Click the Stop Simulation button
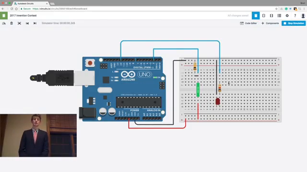307x172 pixels. click(x=294, y=23)
